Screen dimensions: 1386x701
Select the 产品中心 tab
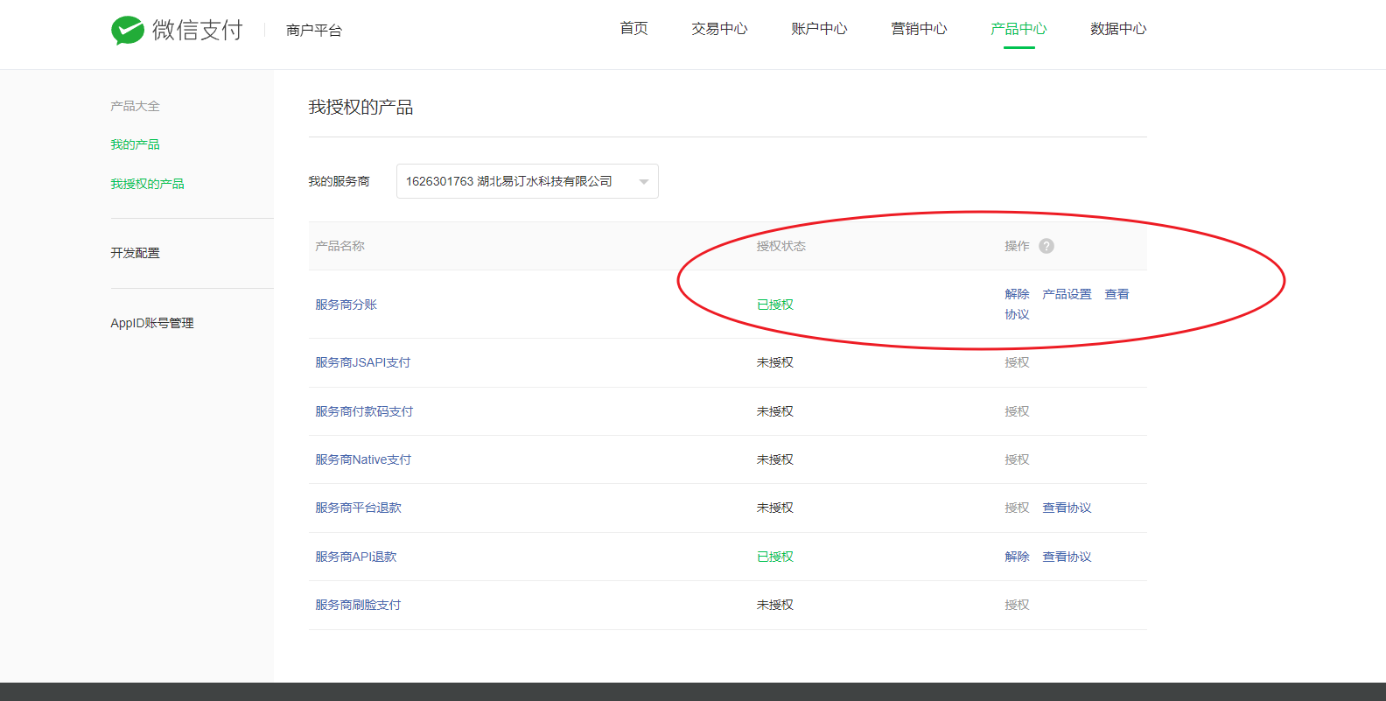(x=1018, y=29)
